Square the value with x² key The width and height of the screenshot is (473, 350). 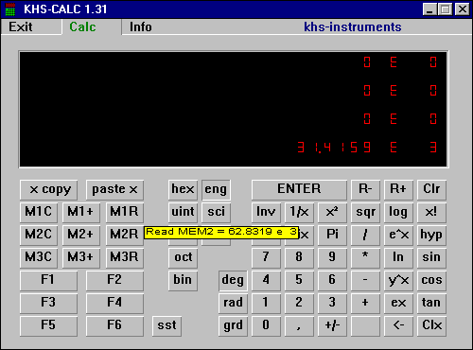point(332,212)
